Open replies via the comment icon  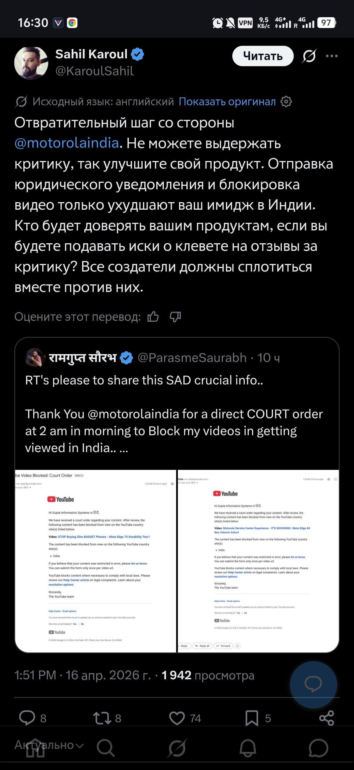[x=27, y=718]
